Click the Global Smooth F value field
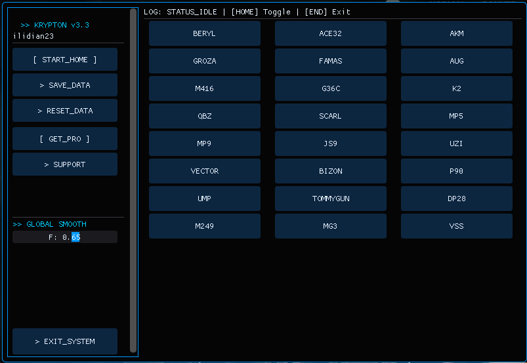This screenshot has width=527, height=363. click(65, 237)
